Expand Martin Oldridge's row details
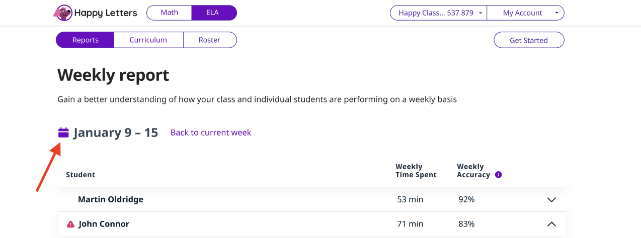 [x=551, y=200]
